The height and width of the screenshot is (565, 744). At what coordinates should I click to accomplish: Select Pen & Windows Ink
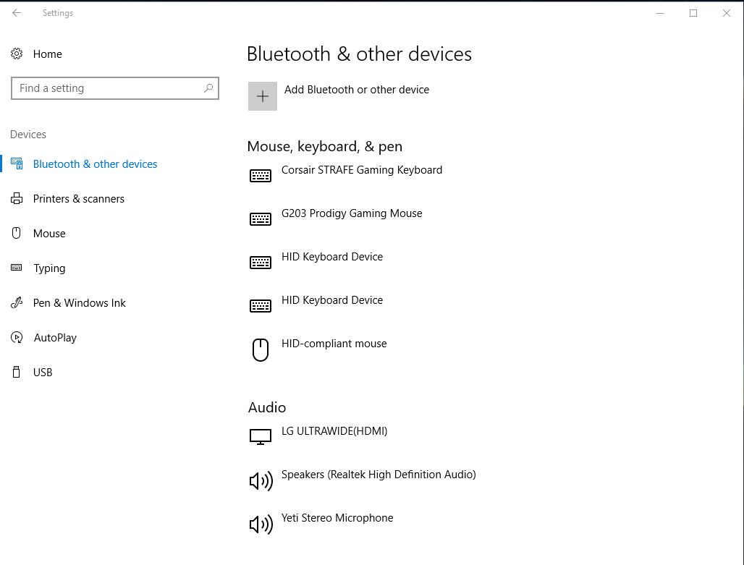point(79,303)
